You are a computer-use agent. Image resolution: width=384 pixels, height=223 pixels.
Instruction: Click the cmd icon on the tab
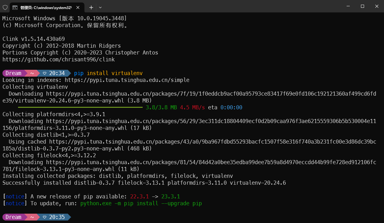click(15, 7)
